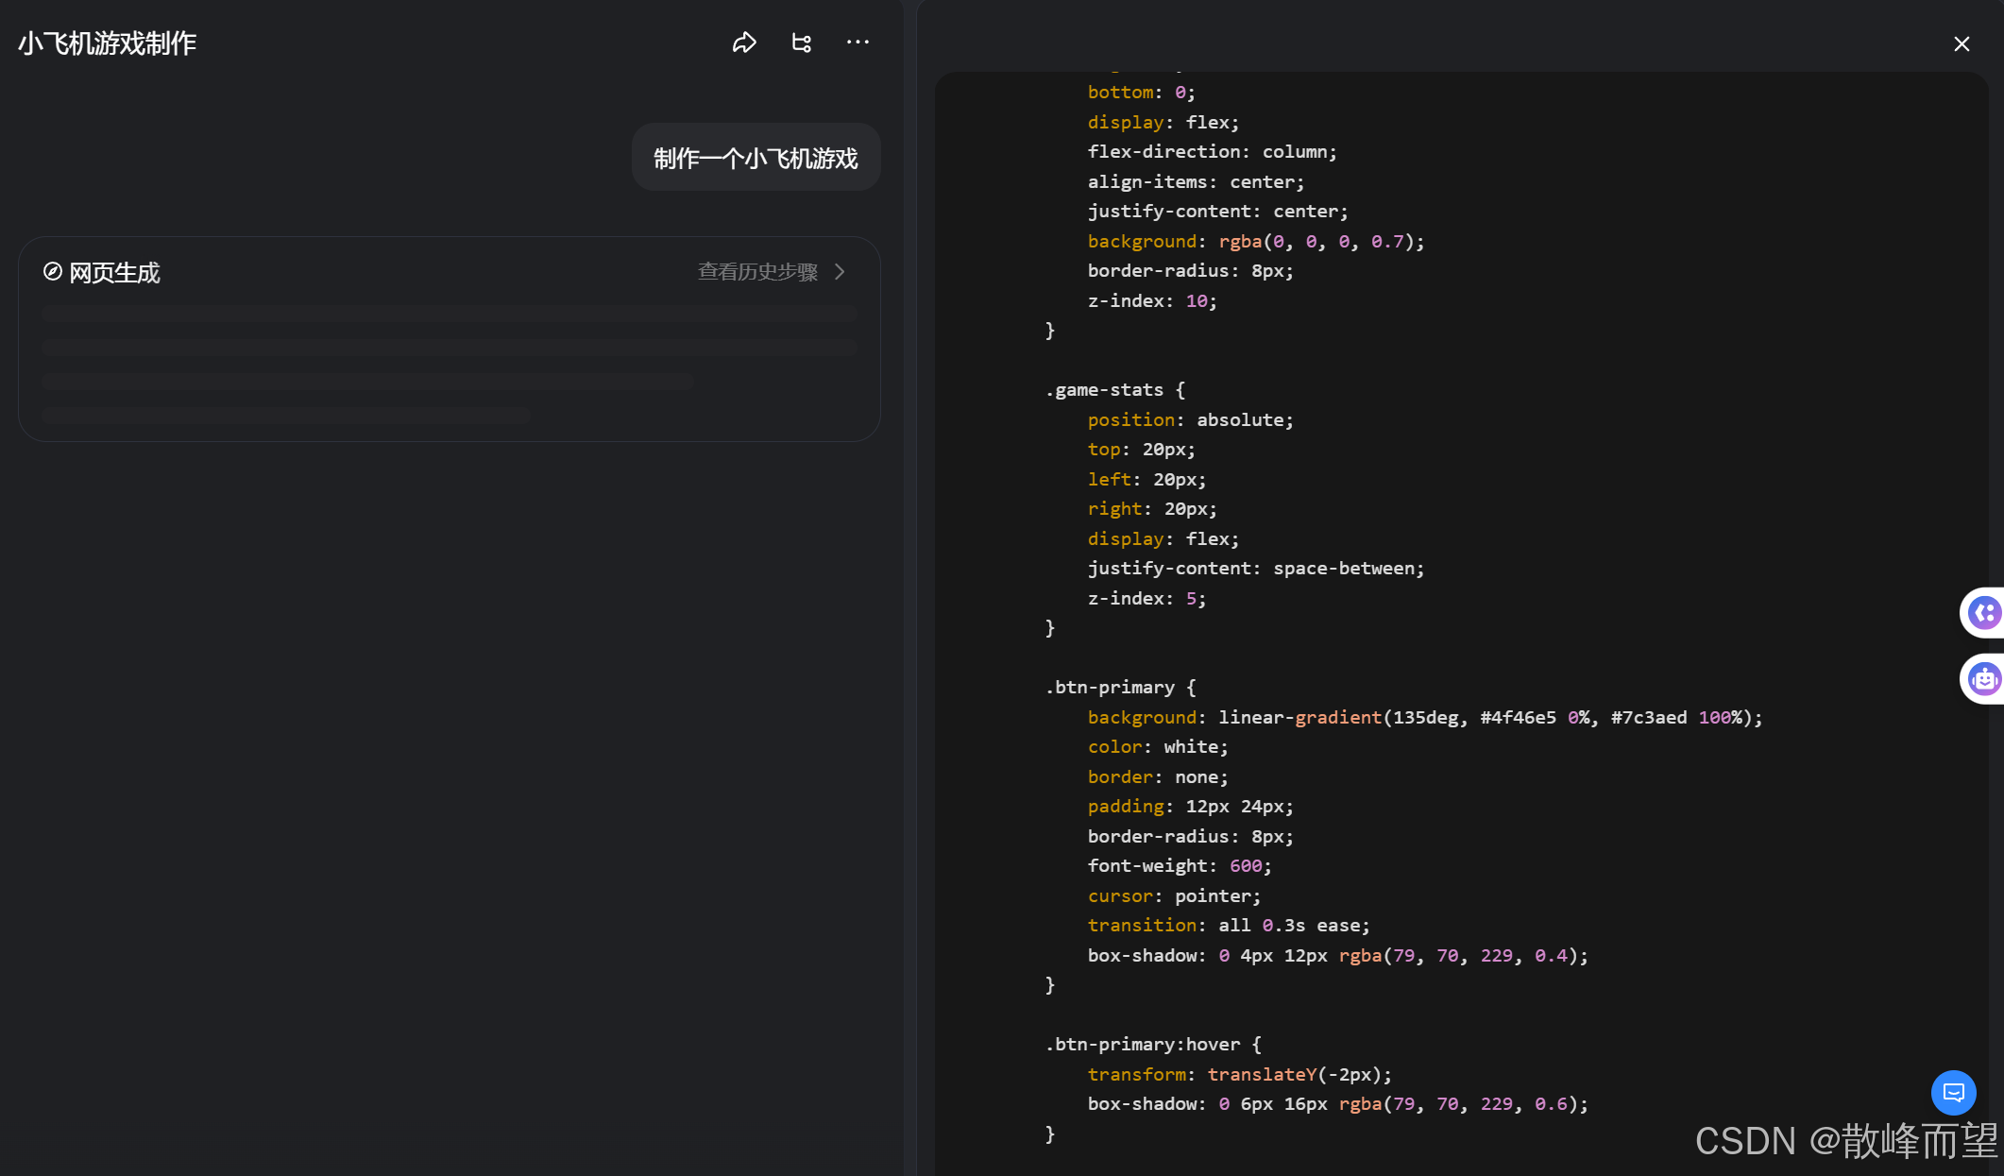Open the blue feedback chat button
This screenshot has height=1176, width=2004.
coord(1953,1093)
